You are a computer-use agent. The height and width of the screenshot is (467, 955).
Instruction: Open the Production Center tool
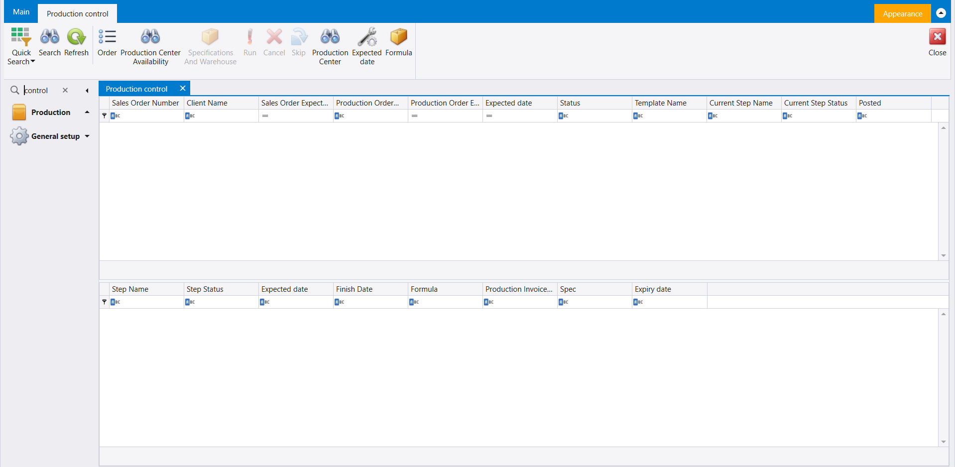[330, 45]
